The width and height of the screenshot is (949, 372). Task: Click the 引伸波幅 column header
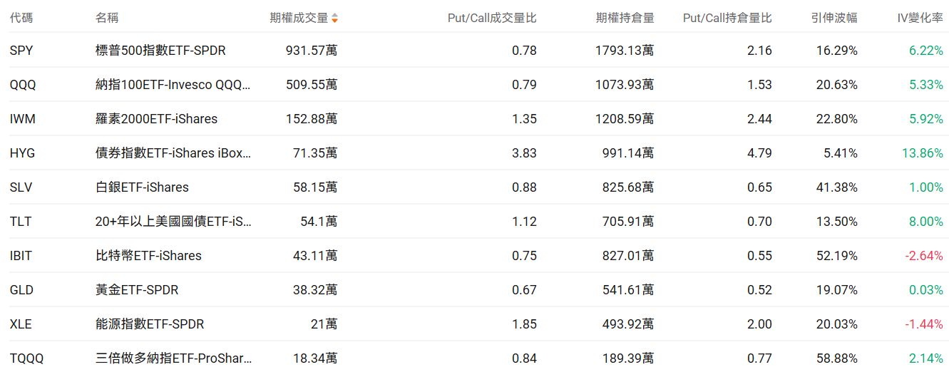pos(833,18)
